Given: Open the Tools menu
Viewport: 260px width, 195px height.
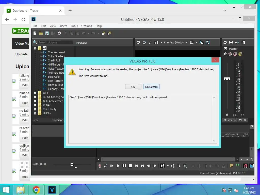Looking at the screenshot, I should click(x=74, y=26).
